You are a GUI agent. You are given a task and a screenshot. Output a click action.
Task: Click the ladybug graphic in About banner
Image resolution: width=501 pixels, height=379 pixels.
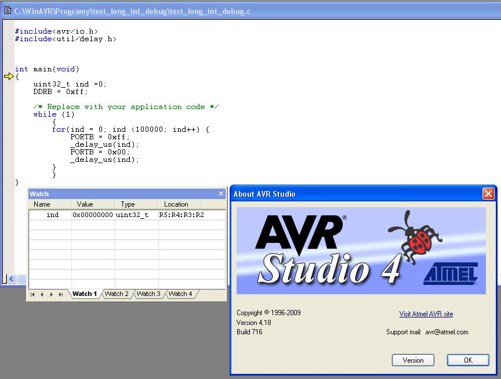[x=415, y=237]
